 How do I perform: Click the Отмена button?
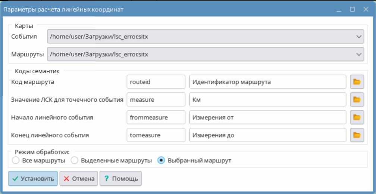[79, 179]
